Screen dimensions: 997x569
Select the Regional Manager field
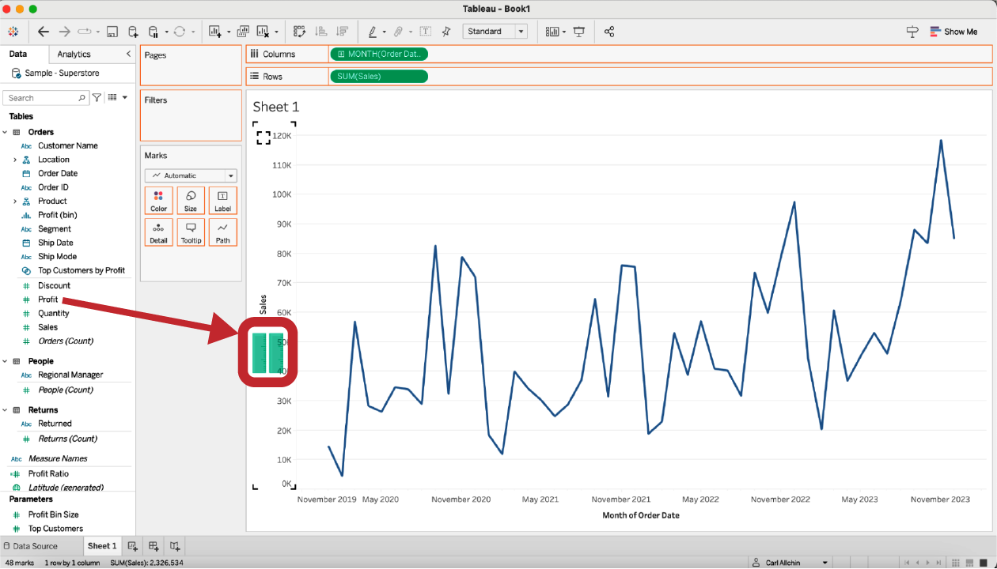click(70, 375)
